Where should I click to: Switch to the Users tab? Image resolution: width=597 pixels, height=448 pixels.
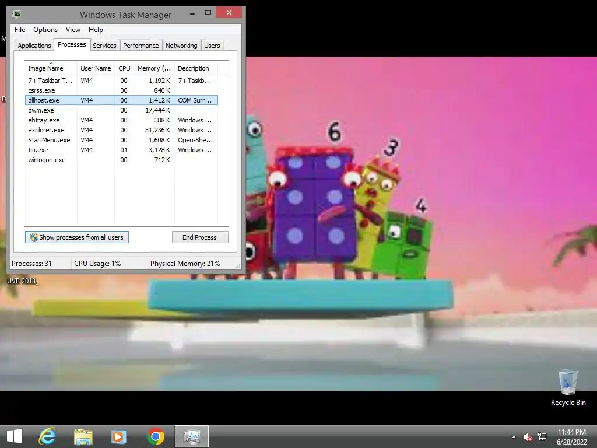[x=212, y=45]
